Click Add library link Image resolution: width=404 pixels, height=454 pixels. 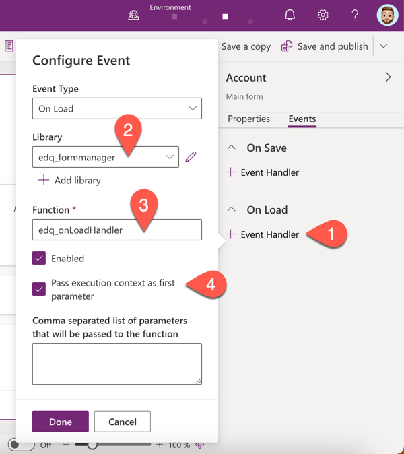(x=69, y=181)
